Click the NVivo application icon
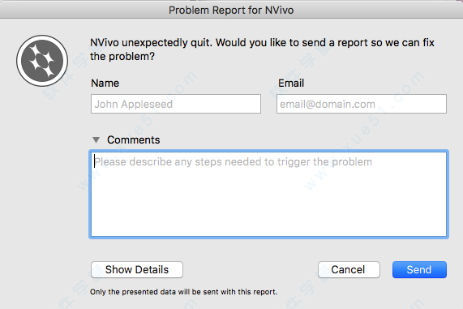This screenshot has height=309, width=463. (42, 61)
